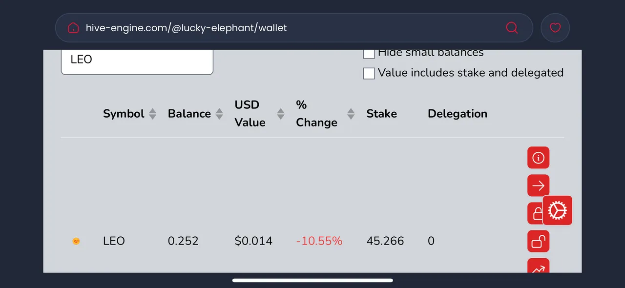Click the LEO token logo
The width and height of the screenshot is (625, 288).
[x=76, y=241]
